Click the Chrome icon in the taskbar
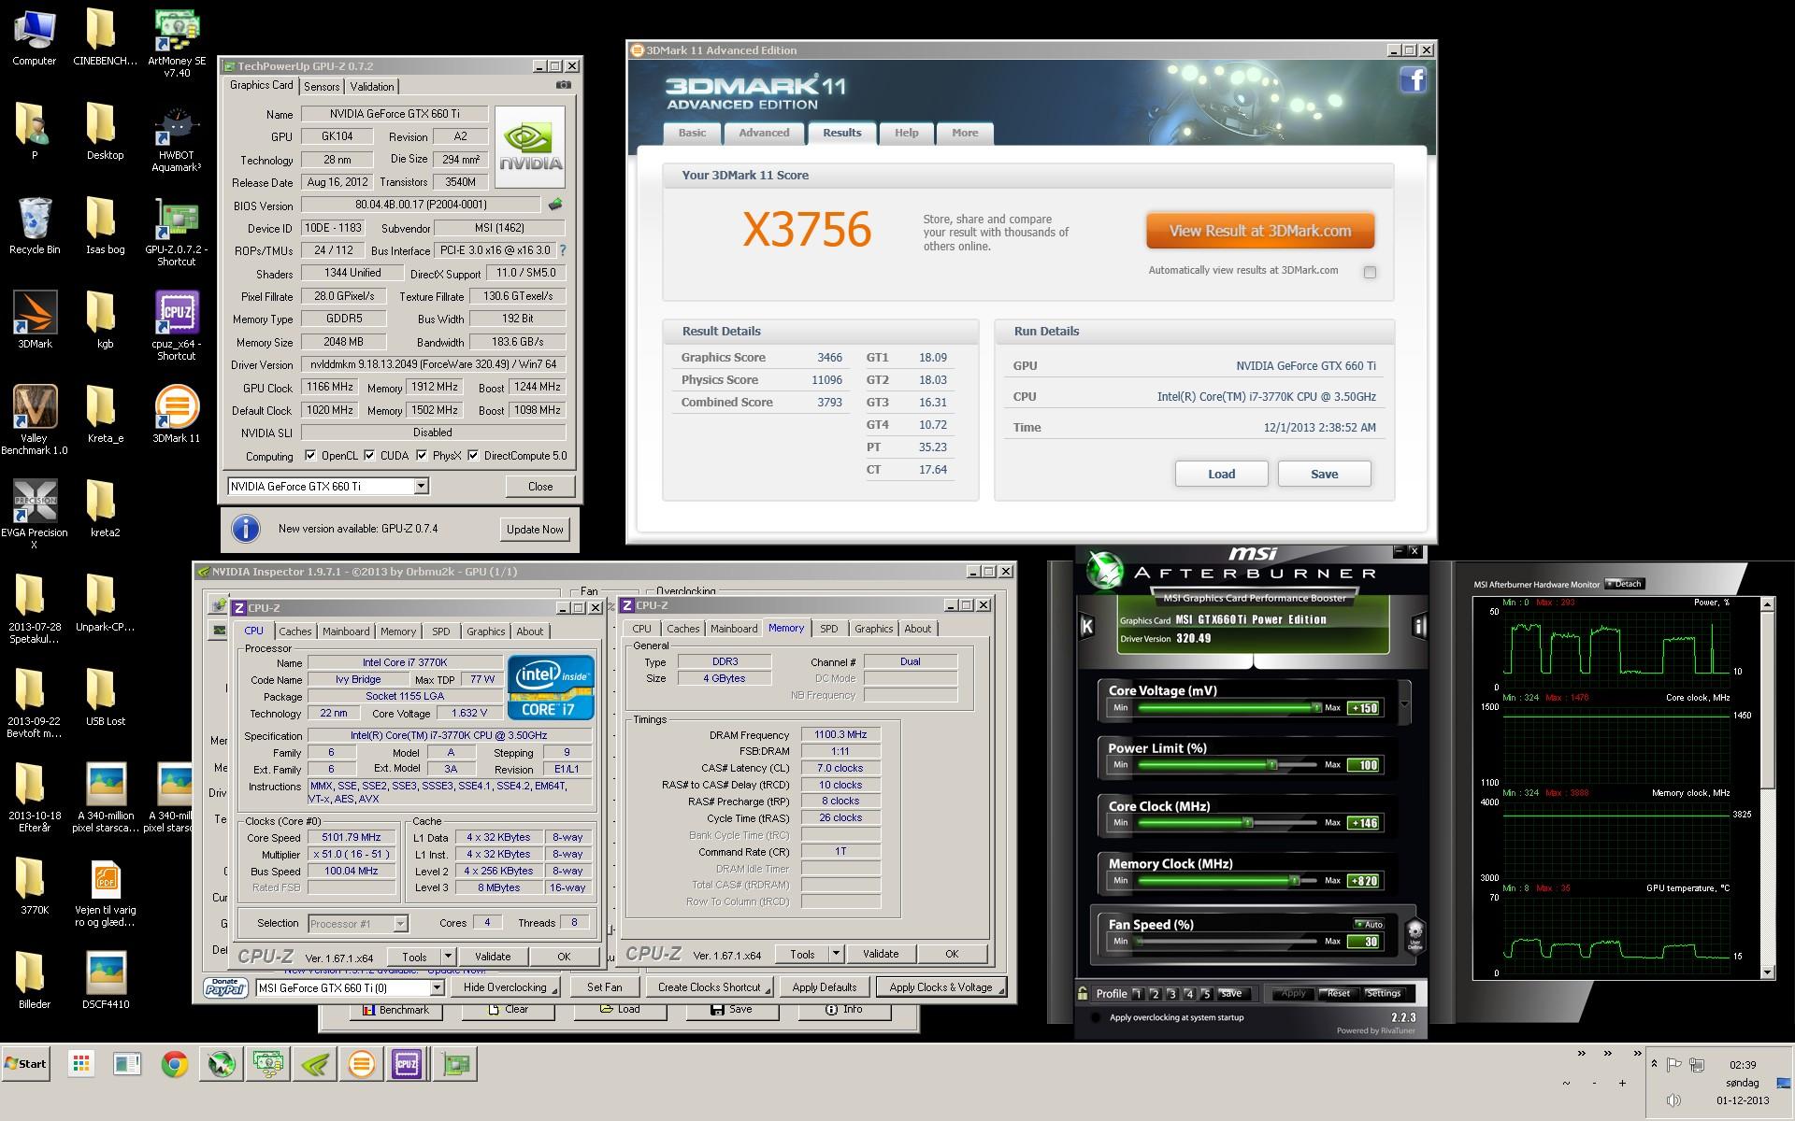The image size is (1795, 1121). (175, 1064)
